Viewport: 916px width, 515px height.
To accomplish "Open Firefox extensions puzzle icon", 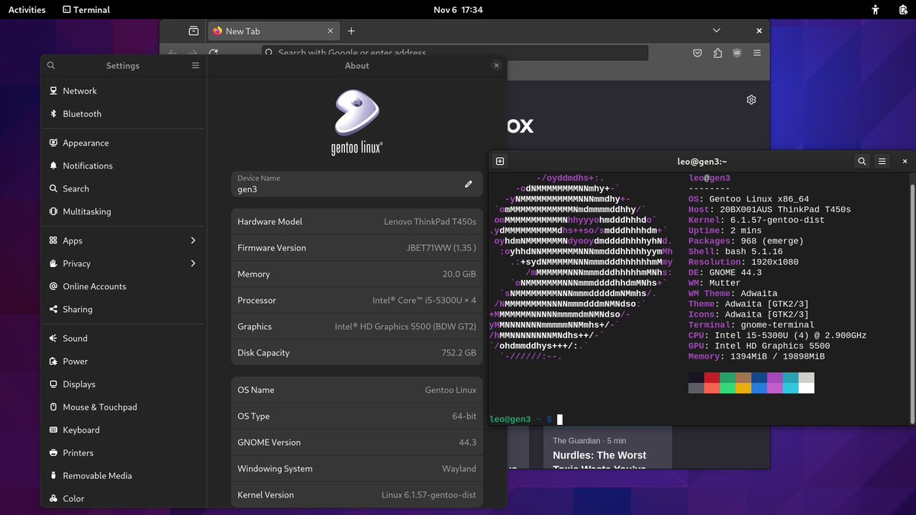I will [718, 53].
